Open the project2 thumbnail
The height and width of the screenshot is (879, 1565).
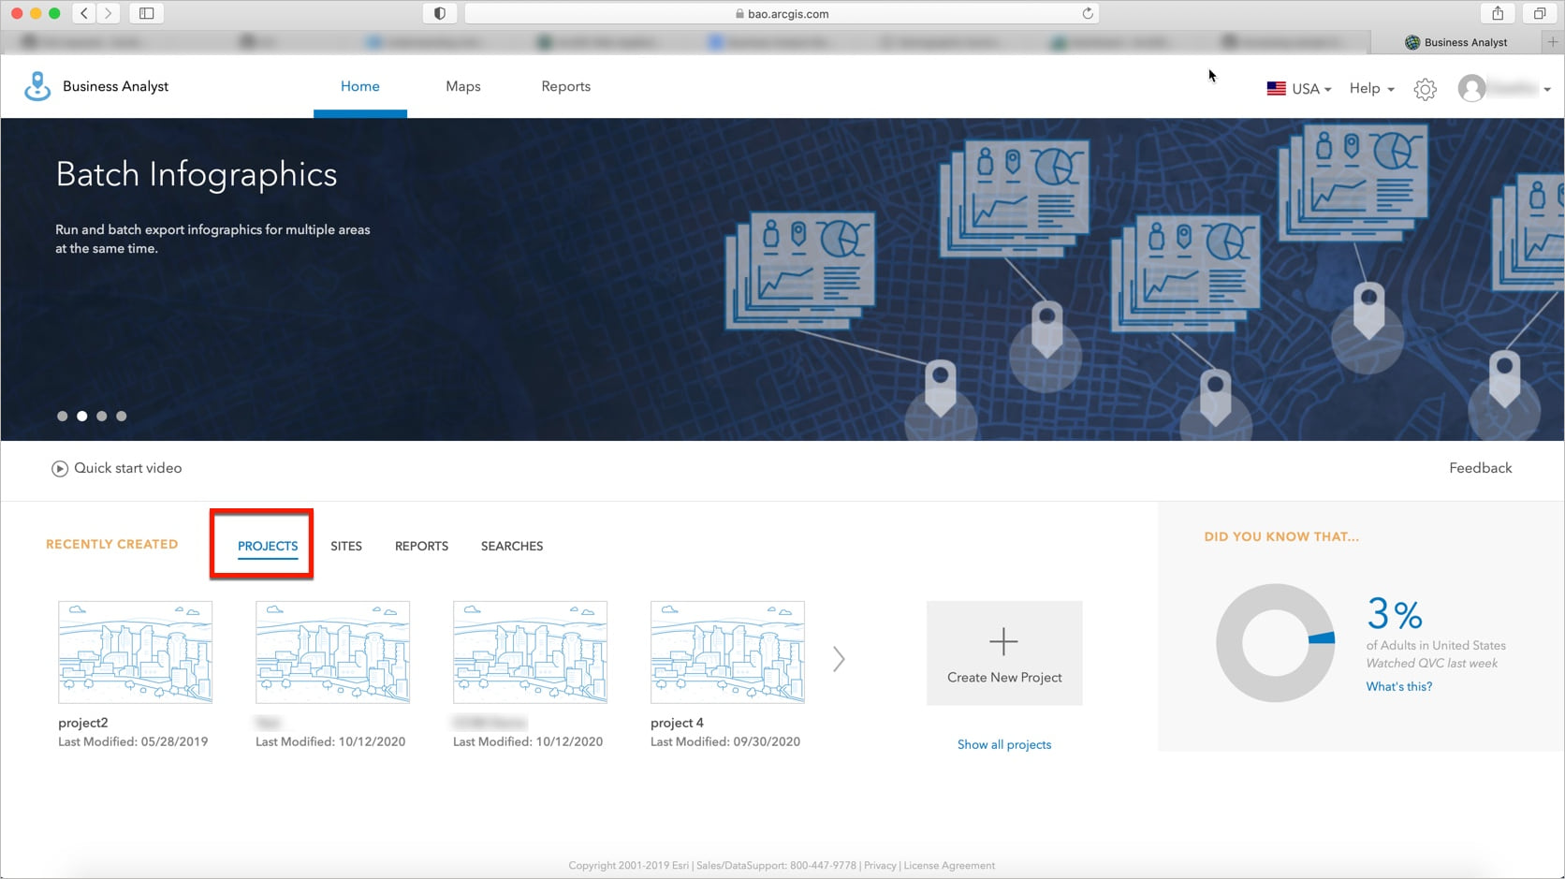click(134, 652)
